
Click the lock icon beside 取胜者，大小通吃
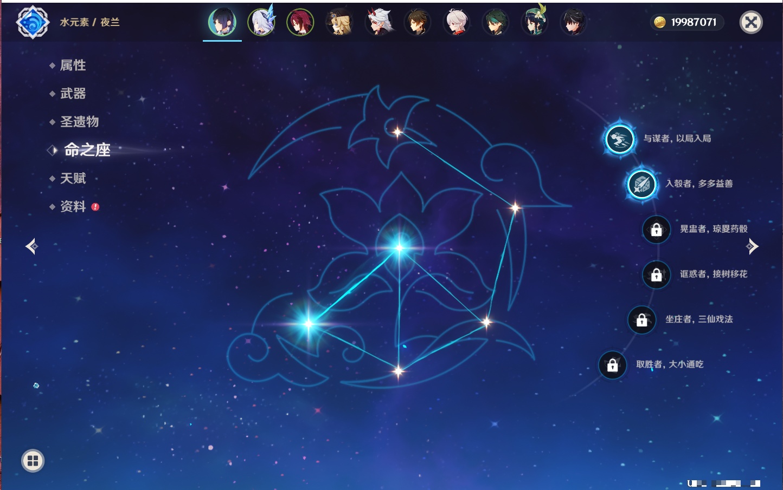[612, 365]
